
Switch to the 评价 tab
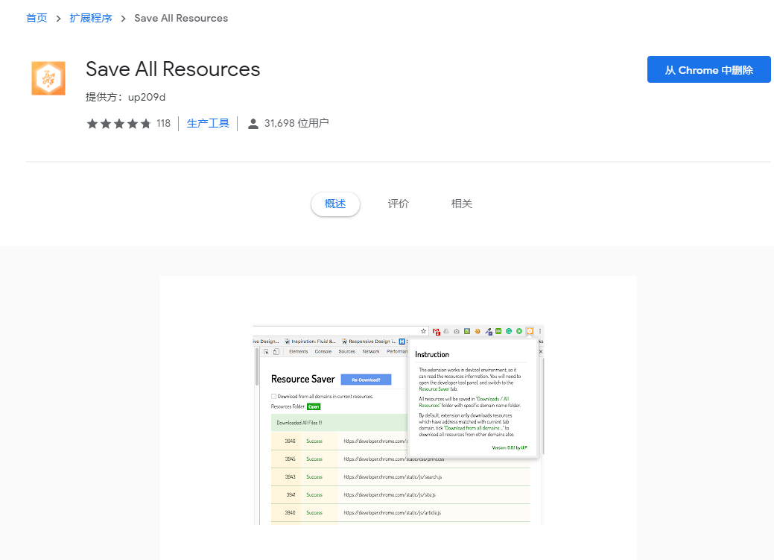pos(398,203)
